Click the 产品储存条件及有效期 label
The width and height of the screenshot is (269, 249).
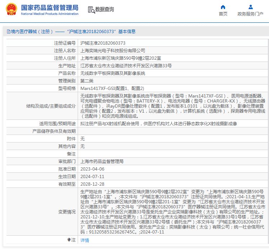click(x=54, y=131)
